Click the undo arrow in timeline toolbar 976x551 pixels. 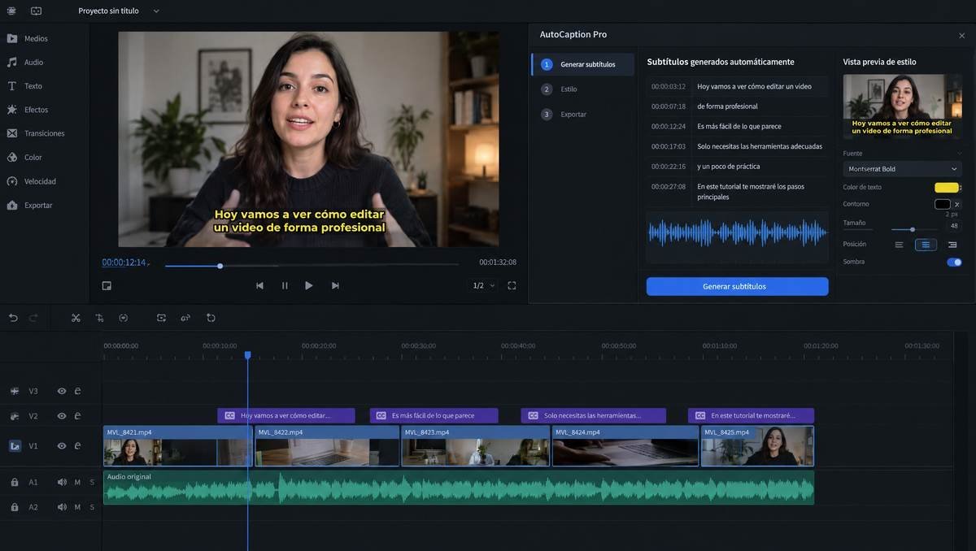tap(13, 318)
